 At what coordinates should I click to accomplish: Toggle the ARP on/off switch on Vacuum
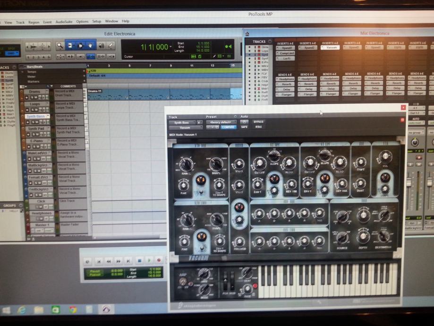(x=183, y=282)
